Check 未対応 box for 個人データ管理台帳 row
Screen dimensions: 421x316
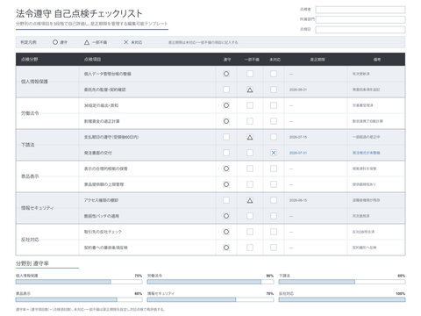click(274, 74)
